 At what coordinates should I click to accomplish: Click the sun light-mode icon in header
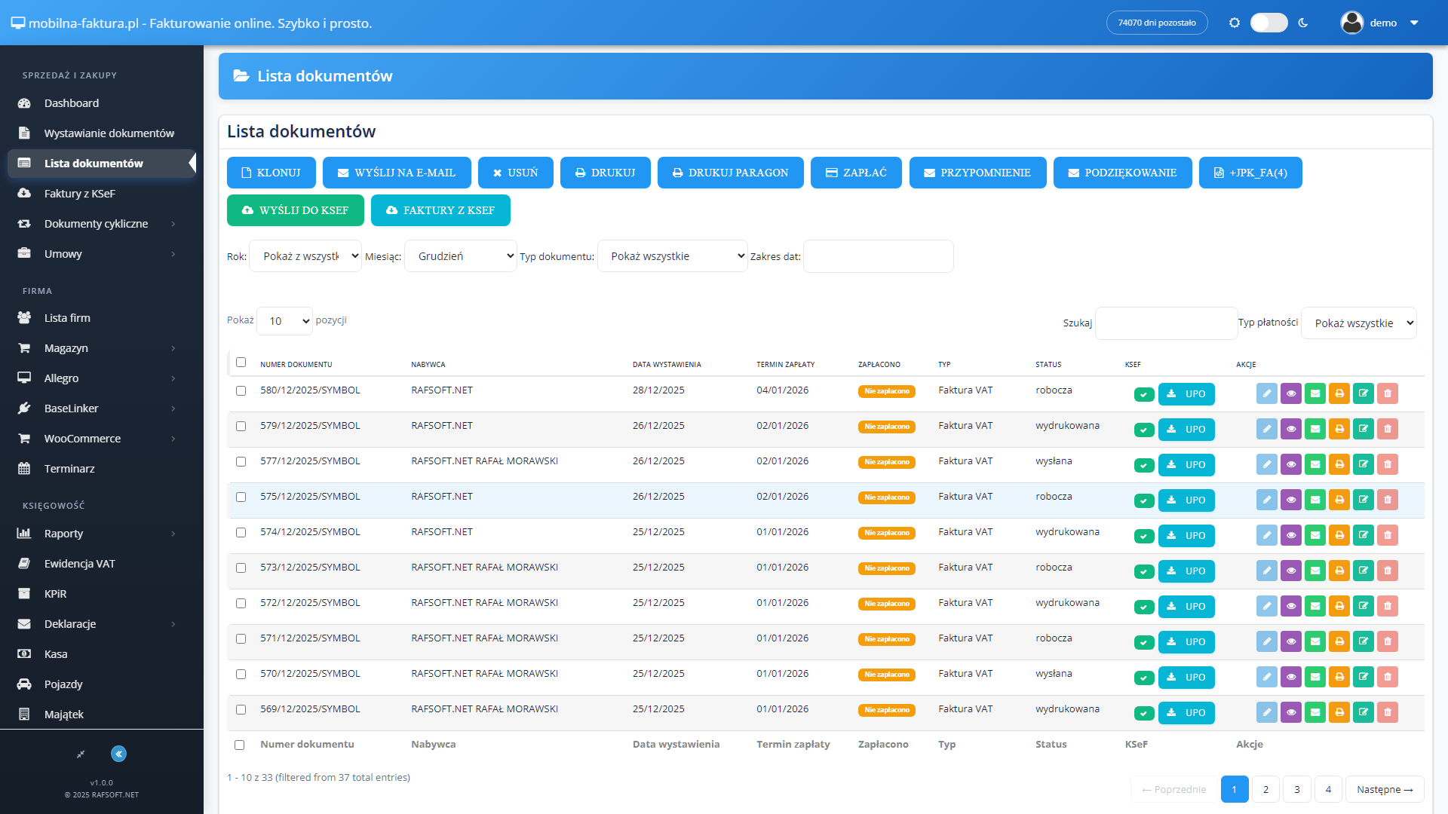coord(1234,23)
